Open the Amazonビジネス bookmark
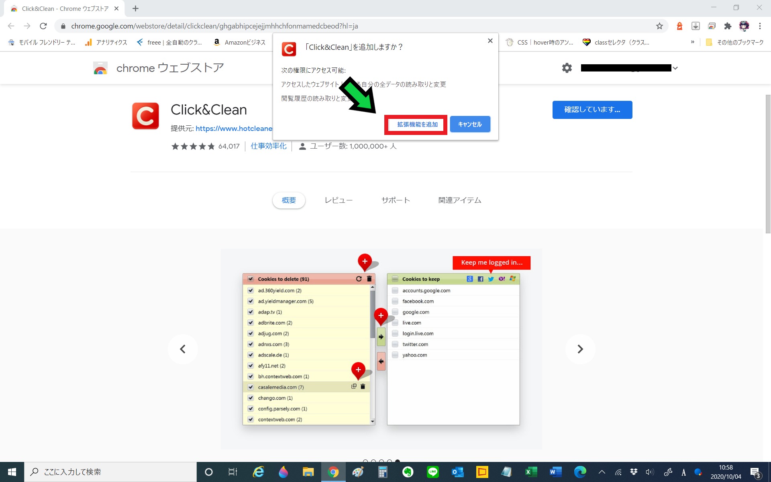Viewport: 771px width, 482px height. [239, 42]
